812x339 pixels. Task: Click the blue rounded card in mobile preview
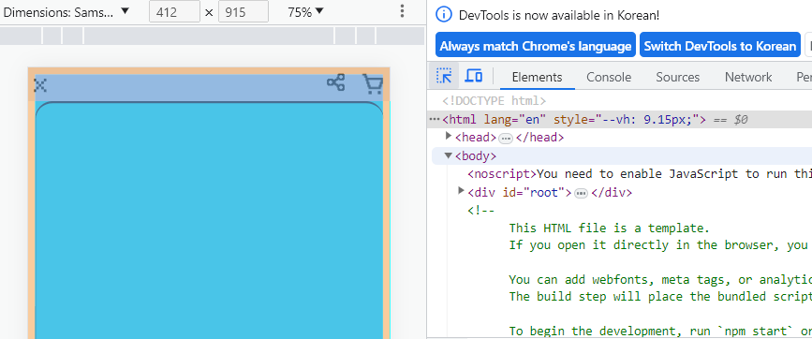[209, 220]
